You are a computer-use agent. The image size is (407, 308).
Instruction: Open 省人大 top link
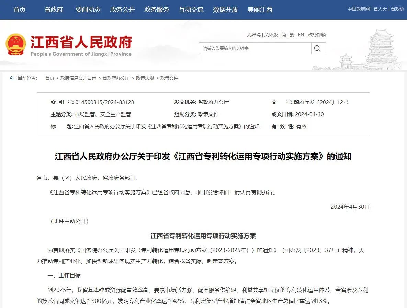[380, 9]
